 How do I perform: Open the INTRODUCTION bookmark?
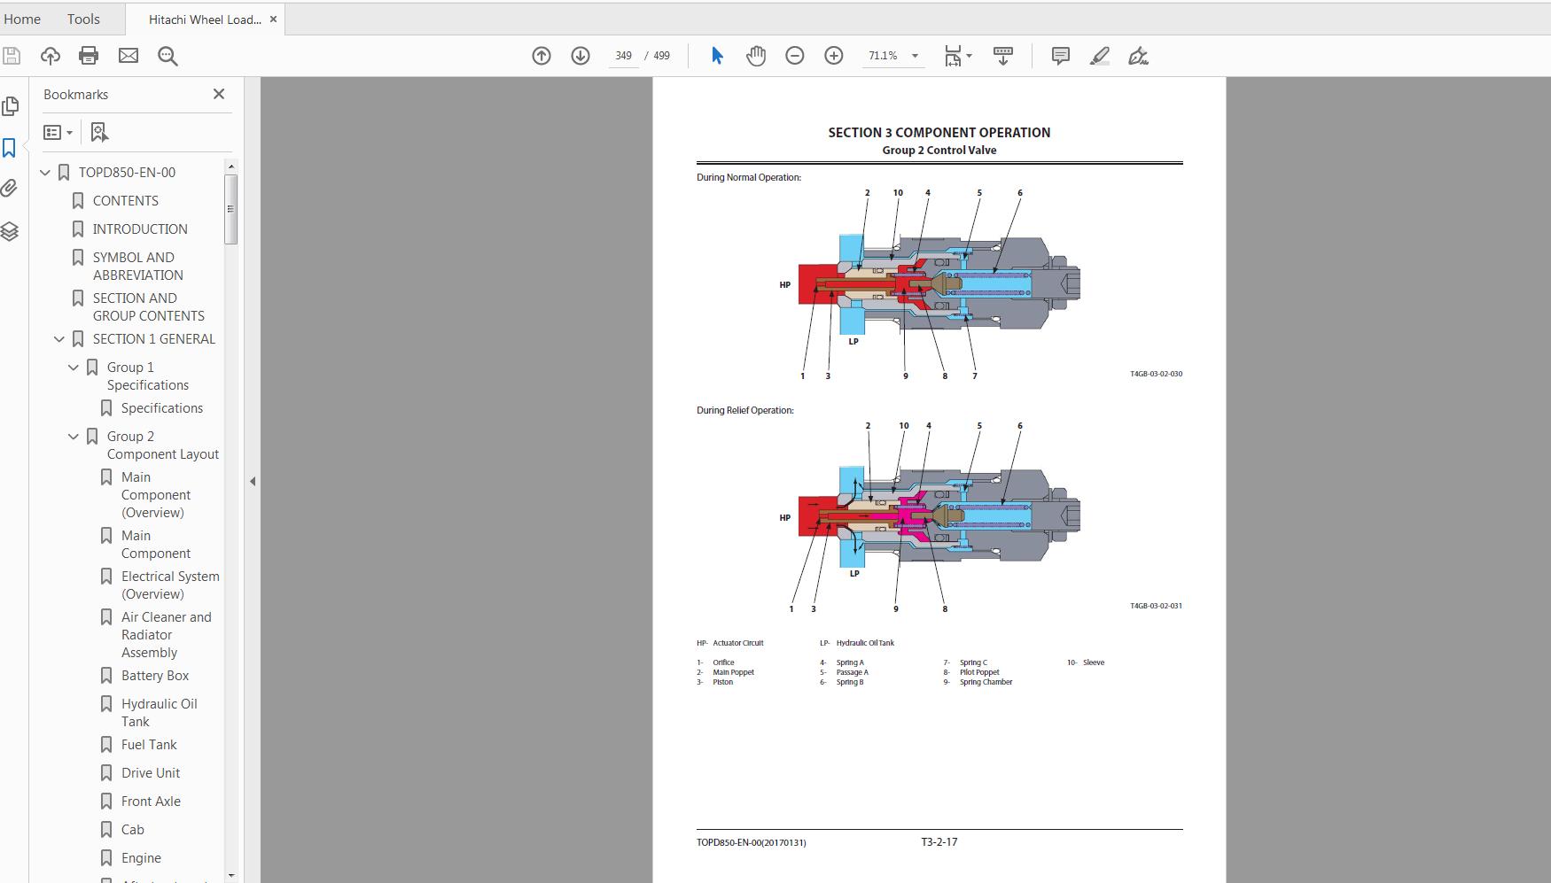[x=139, y=228]
